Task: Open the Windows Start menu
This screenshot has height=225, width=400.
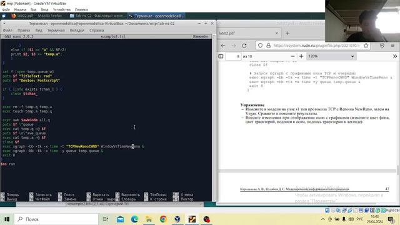Action: 7,219
